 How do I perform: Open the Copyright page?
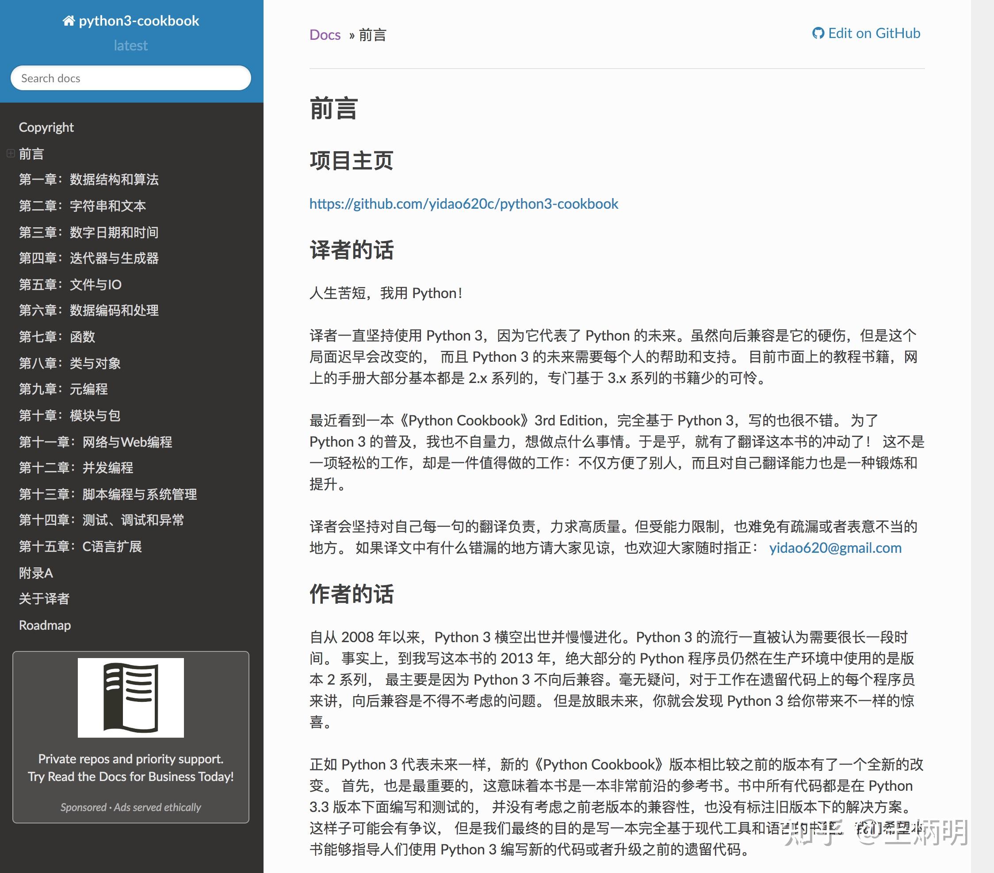(x=46, y=126)
